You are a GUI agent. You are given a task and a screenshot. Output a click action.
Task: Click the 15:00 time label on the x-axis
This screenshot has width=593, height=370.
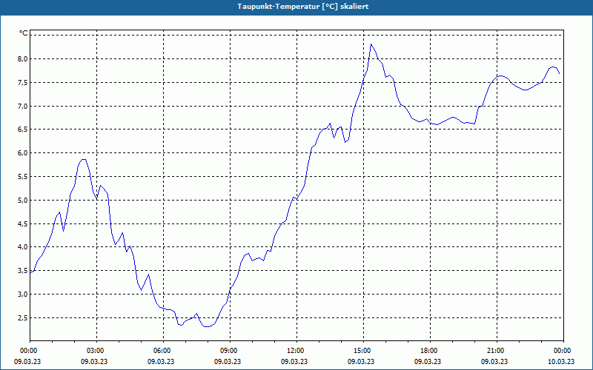[x=362, y=351]
